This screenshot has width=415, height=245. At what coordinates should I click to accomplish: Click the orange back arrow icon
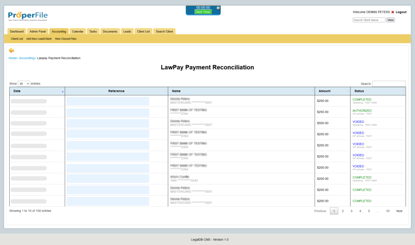tap(11, 50)
